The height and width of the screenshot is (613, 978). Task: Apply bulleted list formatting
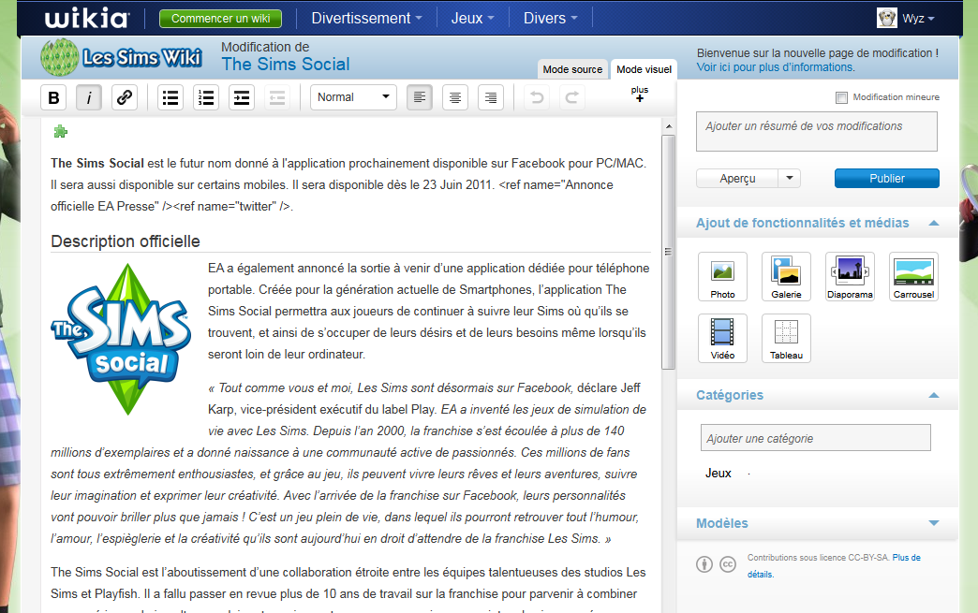pyautogui.click(x=170, y=98)
